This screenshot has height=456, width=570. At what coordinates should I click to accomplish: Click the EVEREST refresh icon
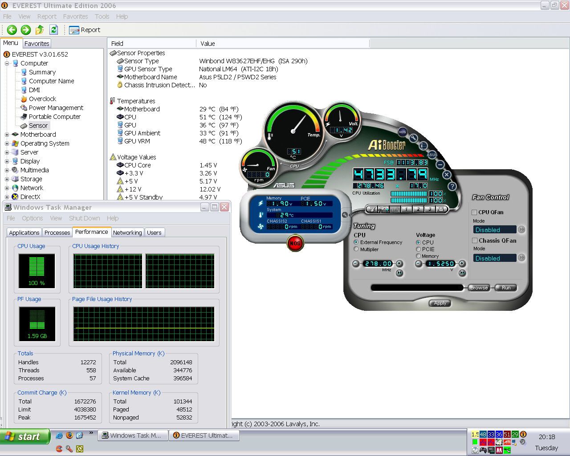click(53, 30)
